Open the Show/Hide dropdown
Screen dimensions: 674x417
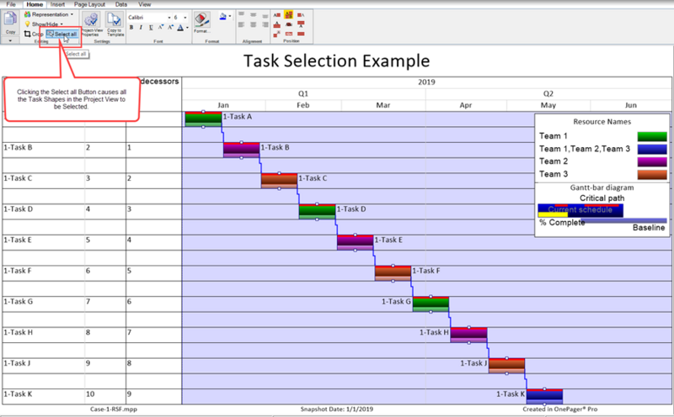(x=44, y=24)
